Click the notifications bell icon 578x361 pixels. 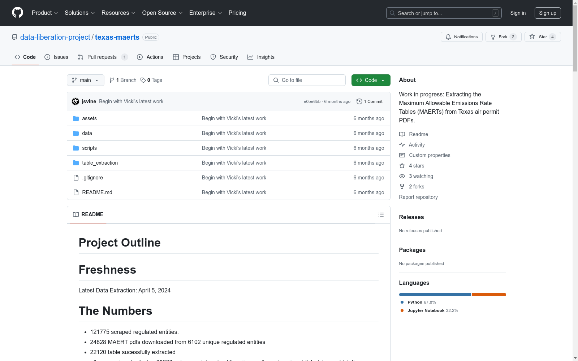448,37
